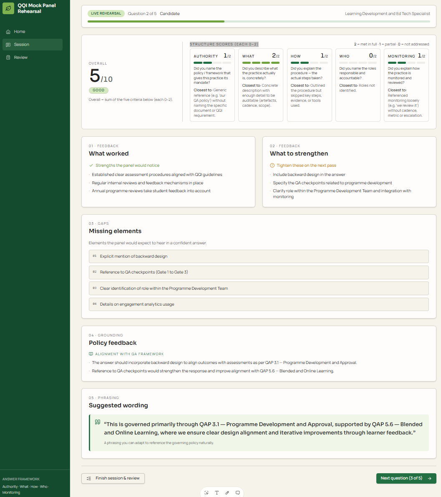Select the comment tool in the floating toolbar
Screen dimensions: 441x497
tap(238, 492)
